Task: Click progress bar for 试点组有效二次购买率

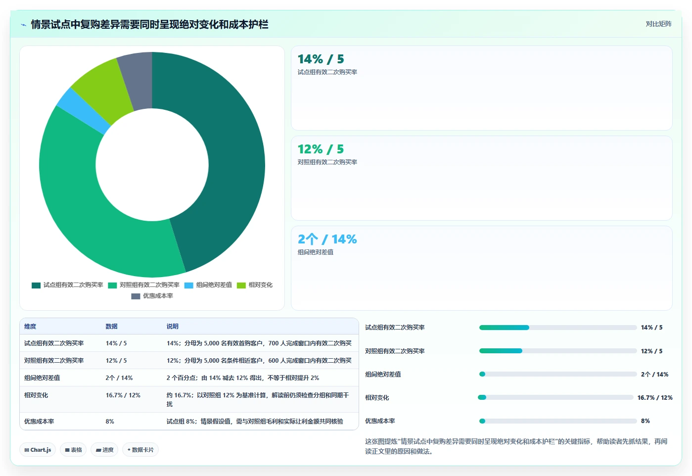Action: tap(558, 328)
